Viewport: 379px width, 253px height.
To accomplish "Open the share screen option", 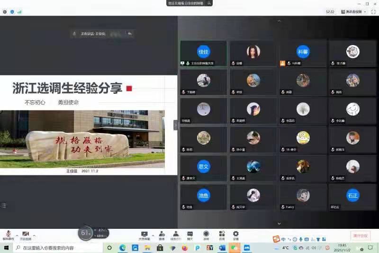I will (144, 235).
